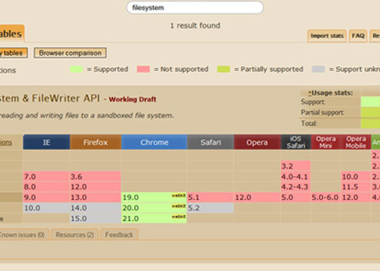Select iOS Safari 3.2 cell
Screen dimensions: 380x271
(296, 166)
